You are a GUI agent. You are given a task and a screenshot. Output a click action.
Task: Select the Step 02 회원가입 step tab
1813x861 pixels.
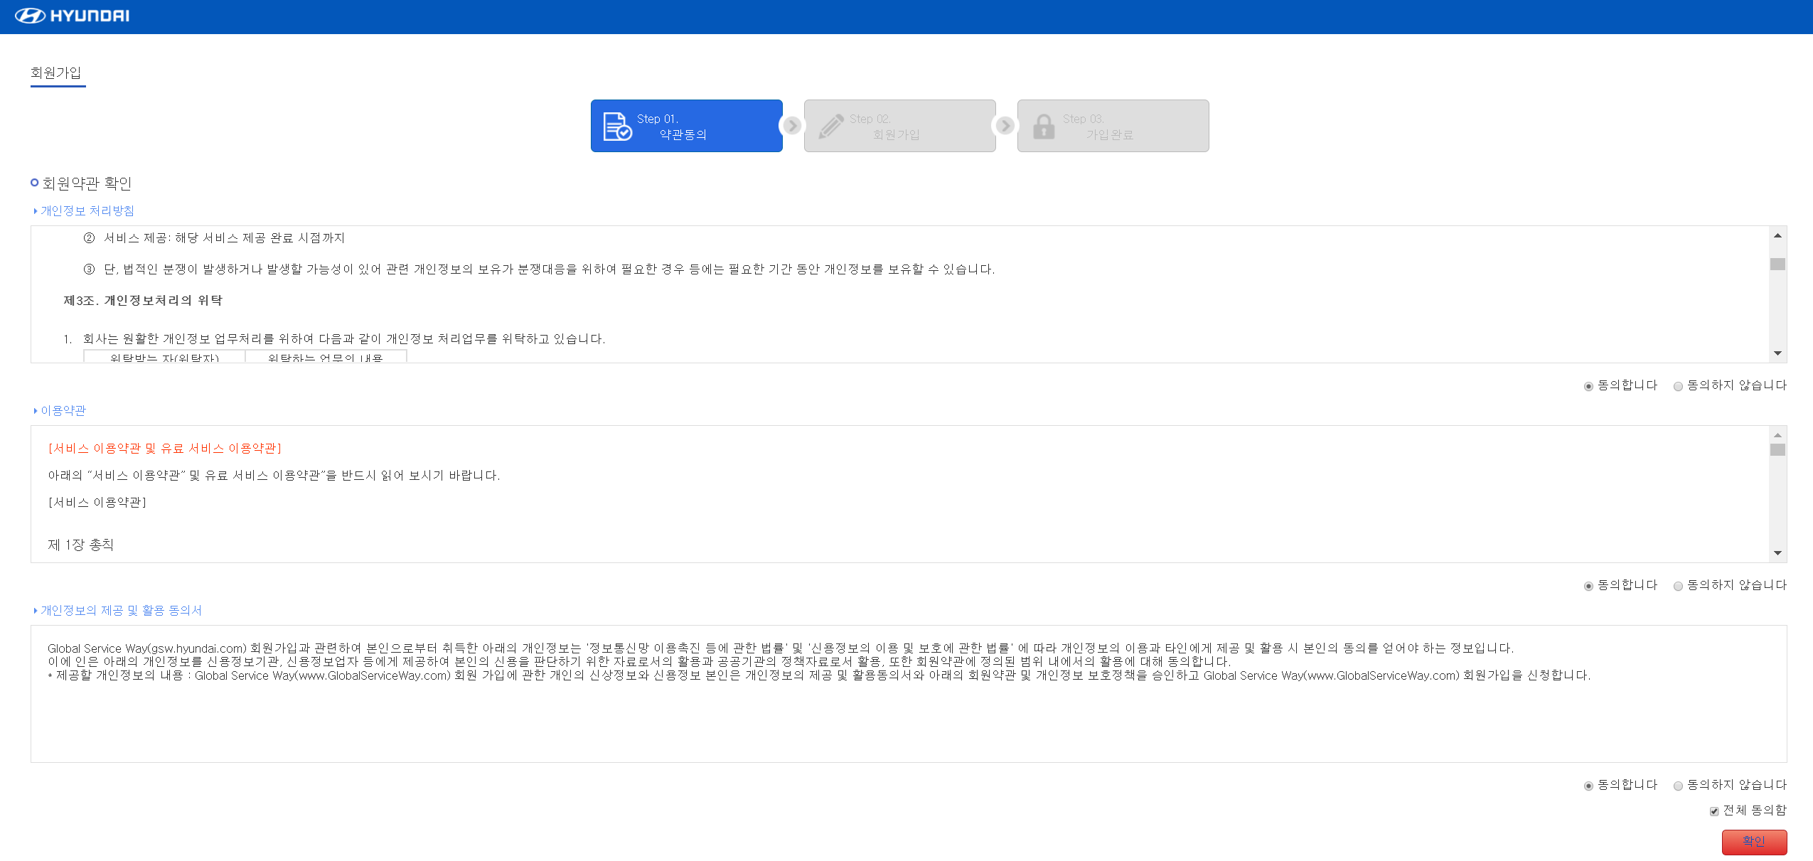click(899, 126)
